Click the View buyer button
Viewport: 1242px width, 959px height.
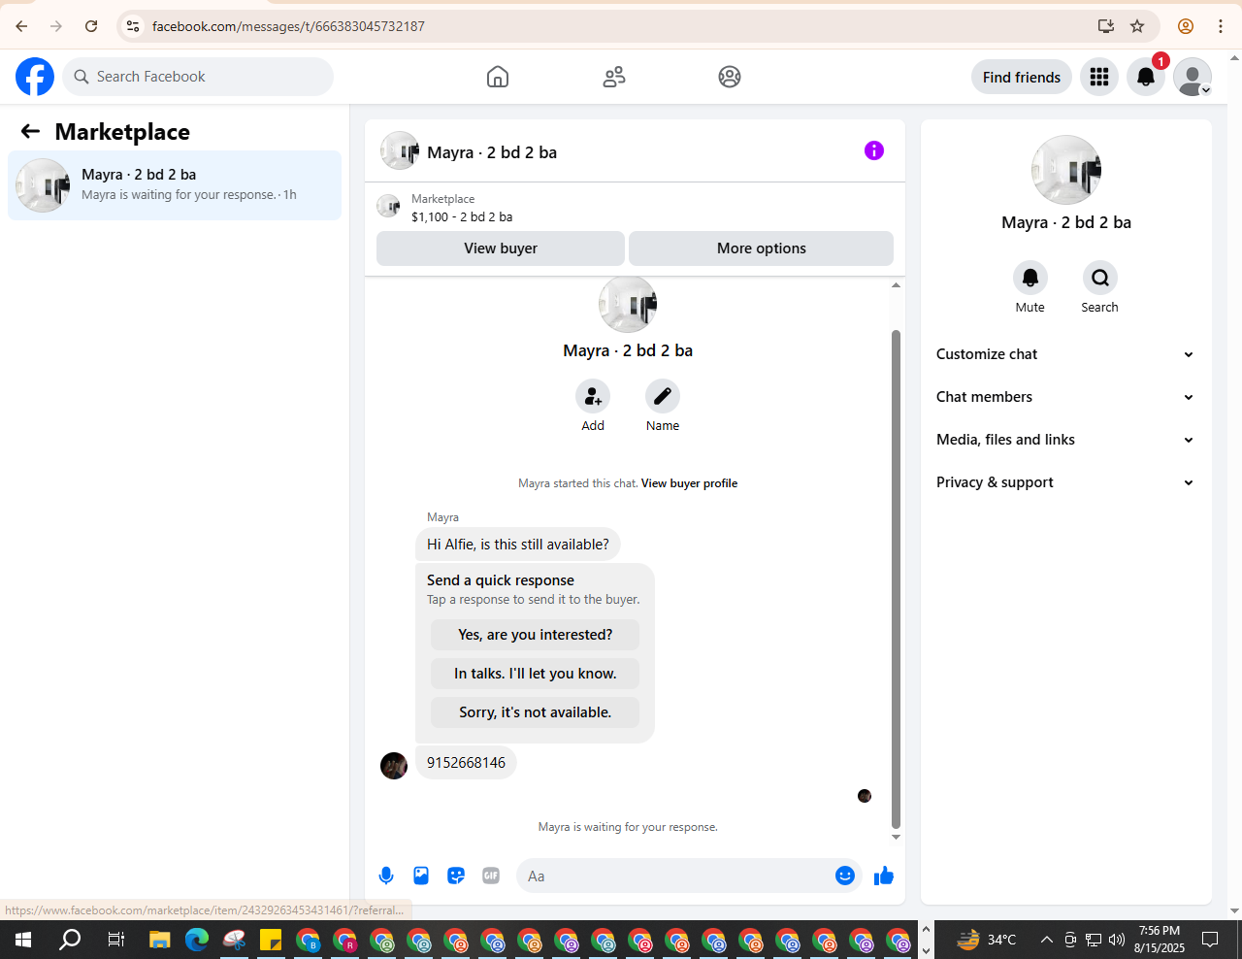coord(501,248)
